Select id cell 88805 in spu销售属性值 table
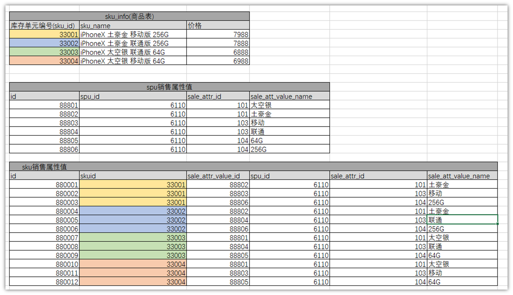The width and height of the screenshot is (513, 295). 44,140
